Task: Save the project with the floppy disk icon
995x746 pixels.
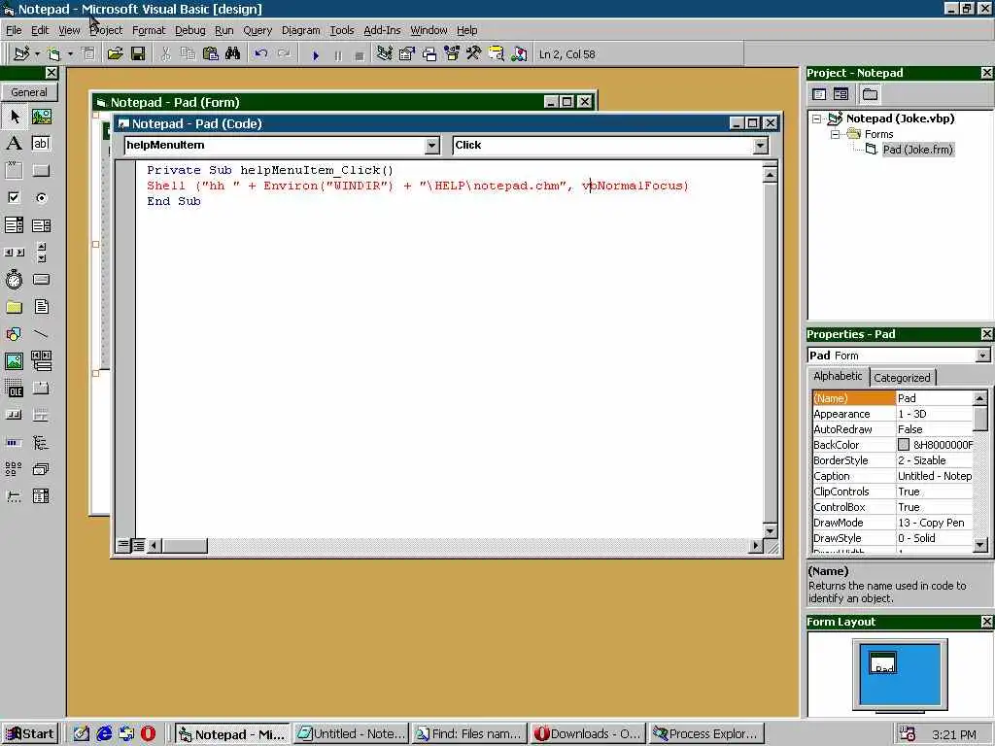Action: (138, 54)
